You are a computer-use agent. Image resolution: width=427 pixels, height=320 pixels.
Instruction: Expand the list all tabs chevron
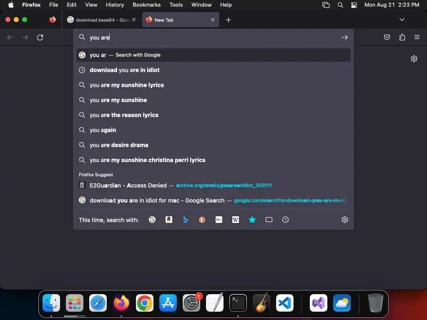(402, 20)
